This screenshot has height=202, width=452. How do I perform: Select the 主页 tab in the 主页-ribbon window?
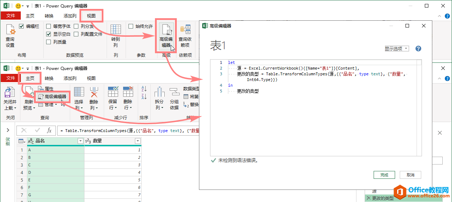click(30, 78)
